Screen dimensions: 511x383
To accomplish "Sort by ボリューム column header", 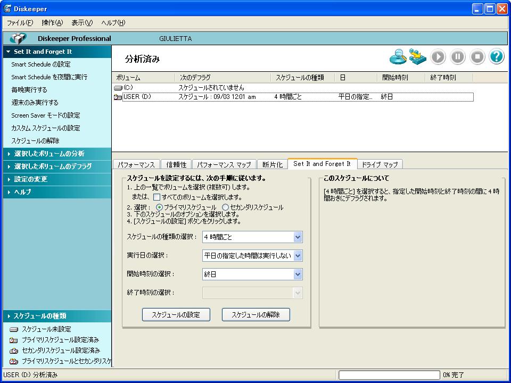I will tap(143, 78).
